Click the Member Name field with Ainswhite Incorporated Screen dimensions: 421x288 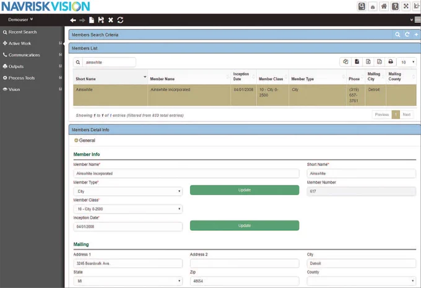(x=186, y=173)
